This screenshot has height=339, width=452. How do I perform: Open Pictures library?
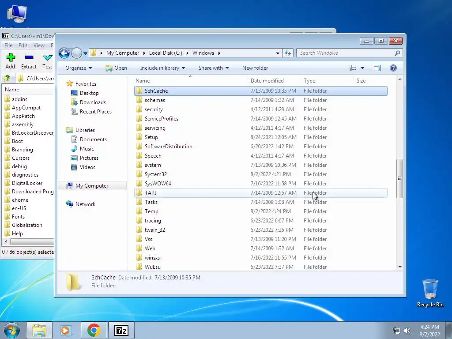[x=85, y=158]
